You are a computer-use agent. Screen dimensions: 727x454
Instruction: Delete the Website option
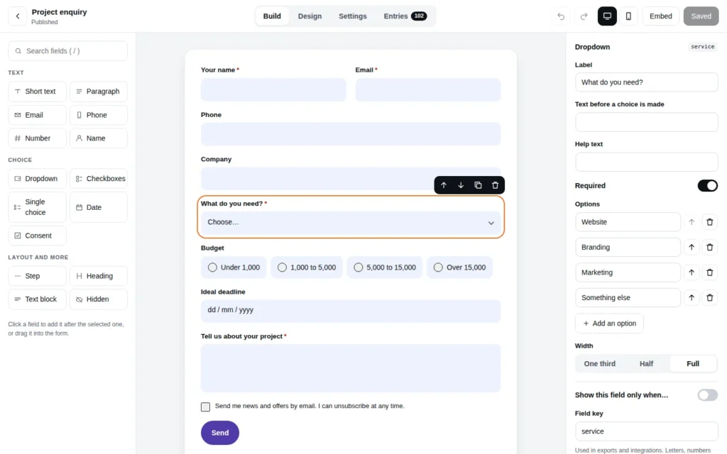click(709, 222)
